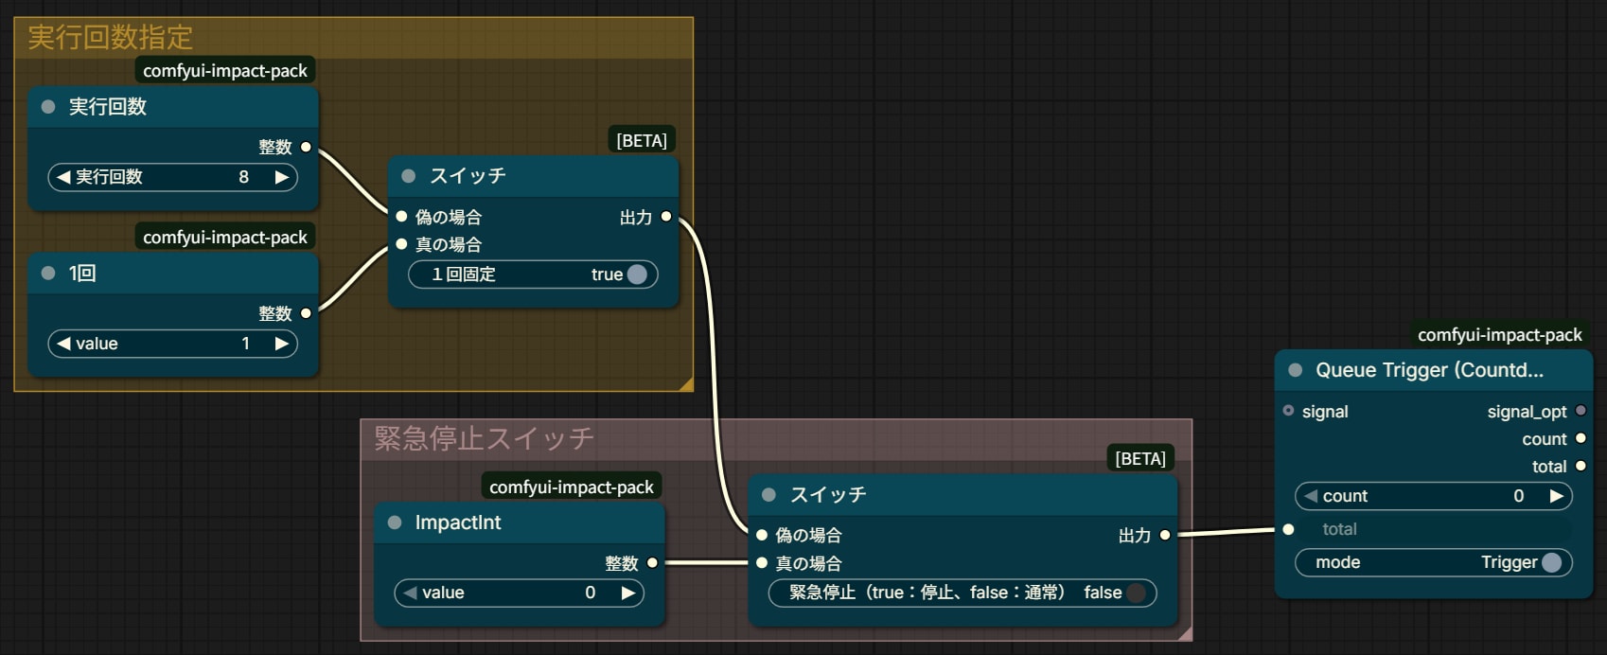
Task: Increase the 1回 node value with right arrow
Action: tap(281, 344)
